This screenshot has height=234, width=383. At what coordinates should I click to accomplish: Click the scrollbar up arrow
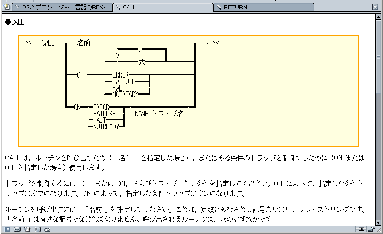click(379, 17)
